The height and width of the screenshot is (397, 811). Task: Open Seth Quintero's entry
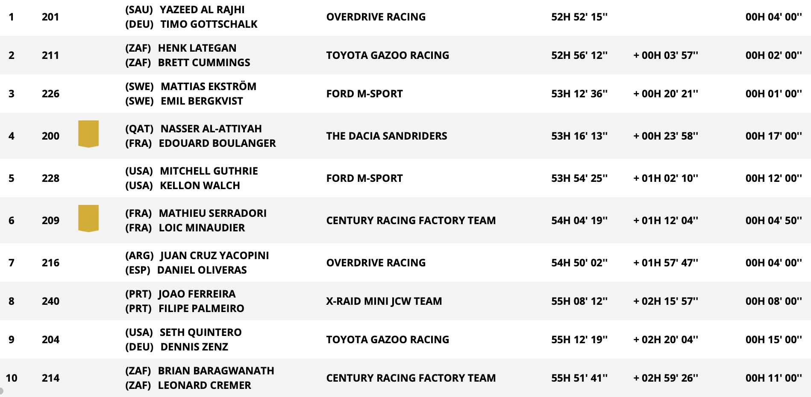[200, 332]
